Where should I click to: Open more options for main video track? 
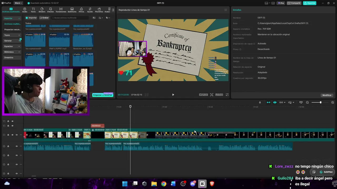coord(21,135)
